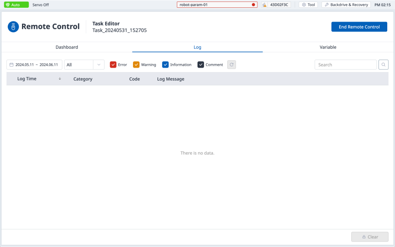Toggle the Comment filter checkbox
The height and width of the screenshot is (247, 395).
201,65
